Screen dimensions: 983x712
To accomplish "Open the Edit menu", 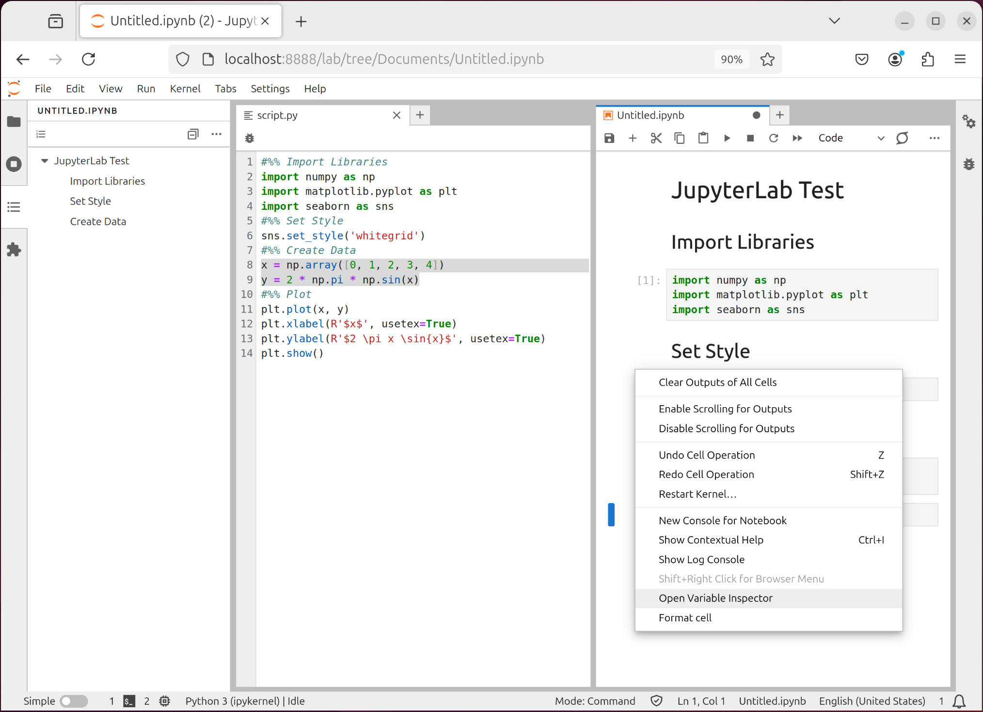I will [75, 89].
